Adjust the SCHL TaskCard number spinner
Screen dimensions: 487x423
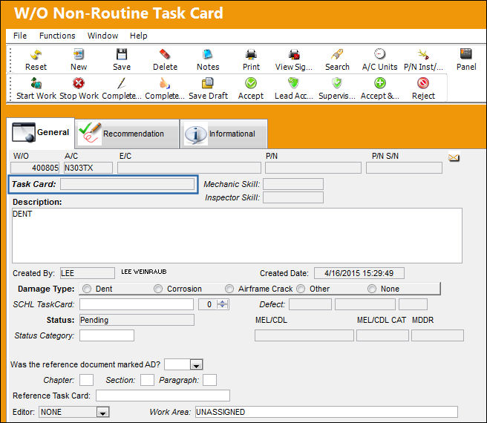click(223, 304)
